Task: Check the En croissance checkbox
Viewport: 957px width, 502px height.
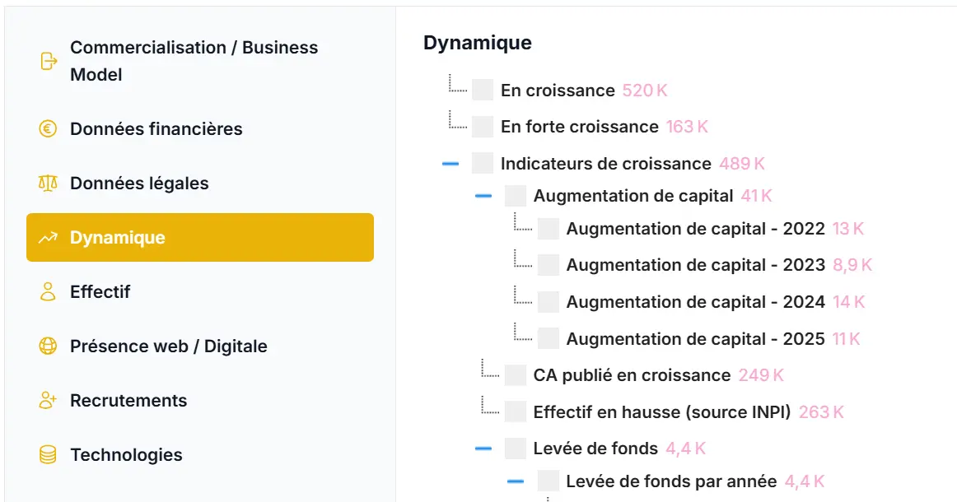Action: click(x=482, y=90)
